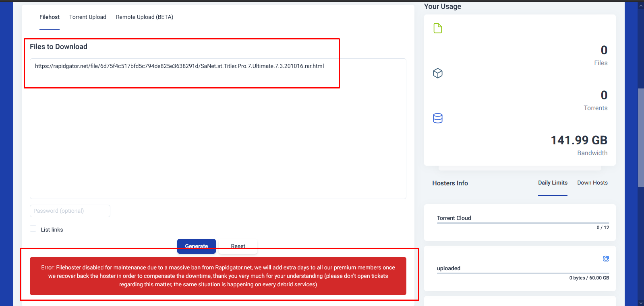
Task: Click the Torrent Cloud label
Action: (x=454, y=218)
